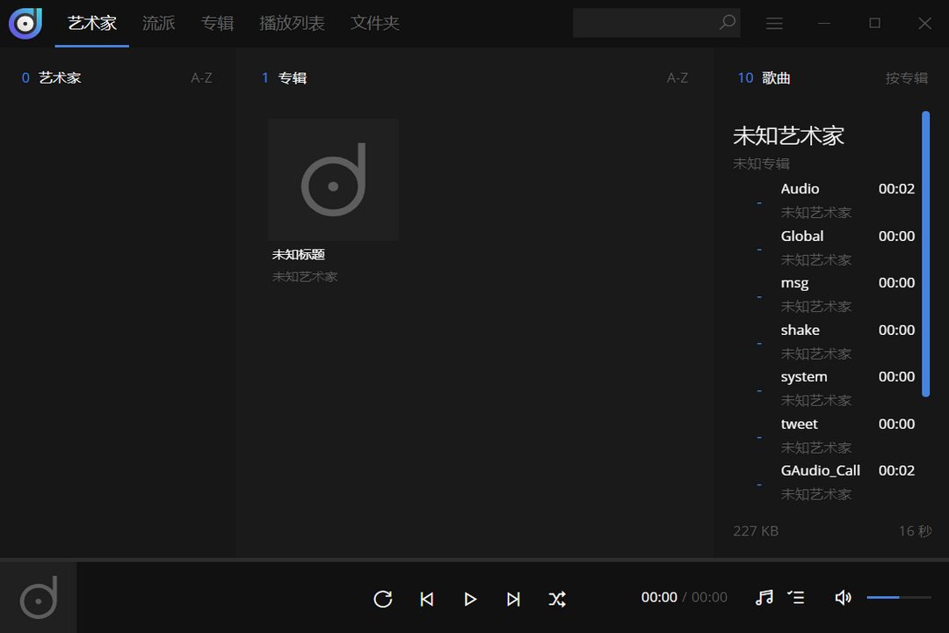949x633 pixels.
Task: Show the now playing queue list icon
Action: [x=796, y=597]
